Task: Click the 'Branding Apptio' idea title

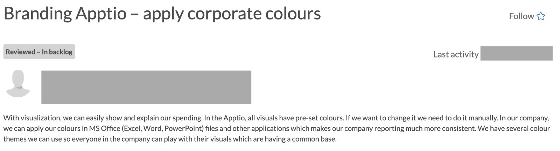Action: pos(162,14)
